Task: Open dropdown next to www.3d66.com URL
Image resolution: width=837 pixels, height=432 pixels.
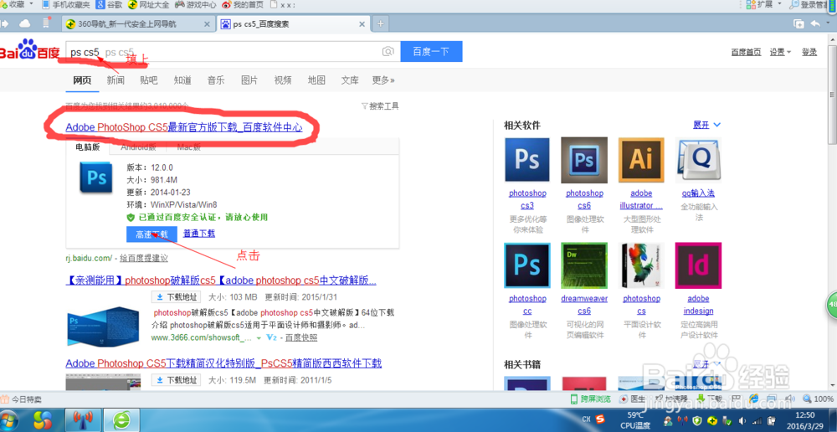Action: click(x=259, y=338)
